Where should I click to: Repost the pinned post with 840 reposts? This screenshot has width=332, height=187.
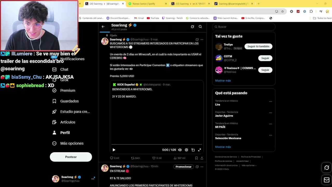click(x=135, y=158)
